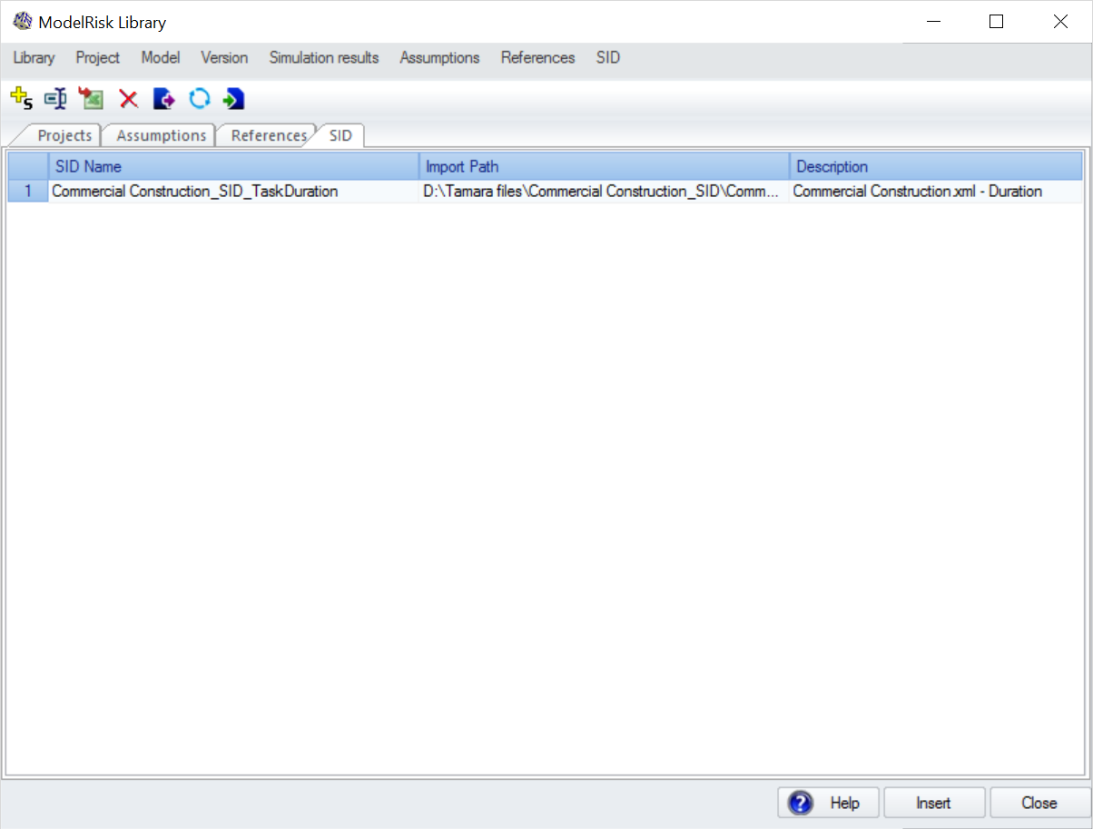Delete the selected SID

(x=127, y=98)
